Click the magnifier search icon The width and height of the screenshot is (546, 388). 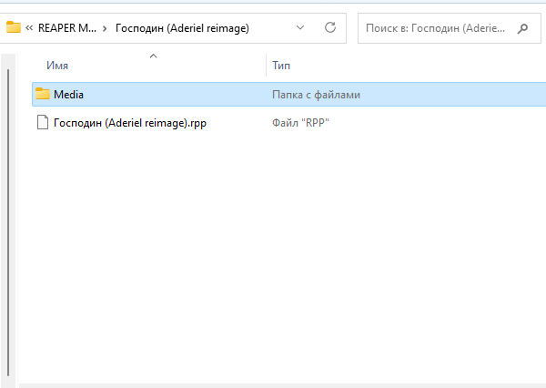pyautogui.click(x=522, y=28)
